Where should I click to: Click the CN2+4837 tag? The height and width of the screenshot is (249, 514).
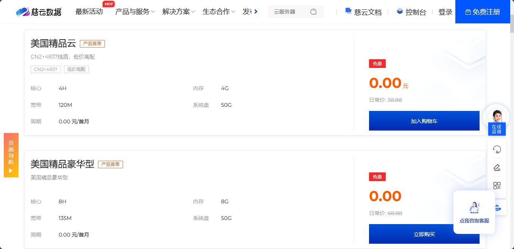[46, 69]
